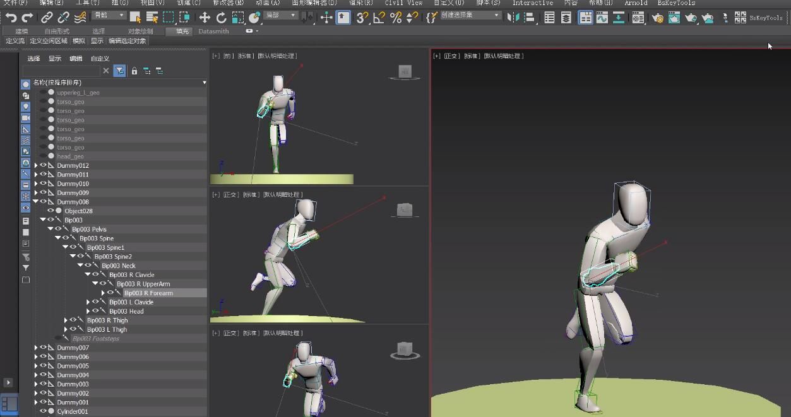The height and width of the screenshot is (417, 791).
Task: Click the 定义空闲区域 button
Action: pyautogui.click(x=49, y=41)
